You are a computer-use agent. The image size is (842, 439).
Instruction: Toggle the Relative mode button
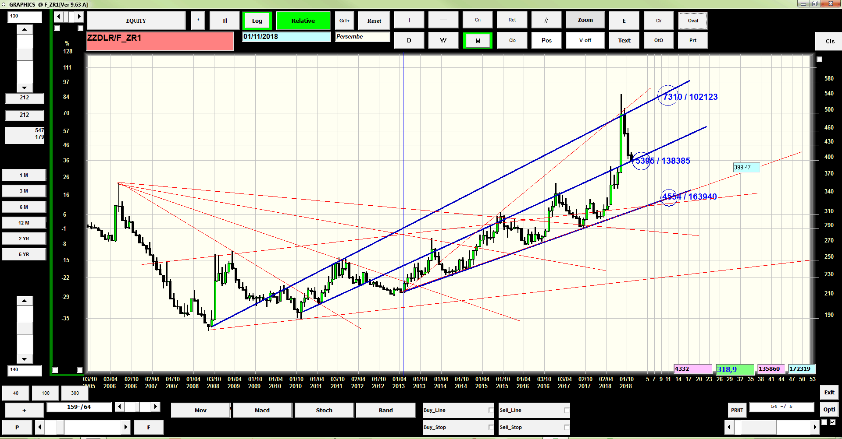click(x=303, y=21)
